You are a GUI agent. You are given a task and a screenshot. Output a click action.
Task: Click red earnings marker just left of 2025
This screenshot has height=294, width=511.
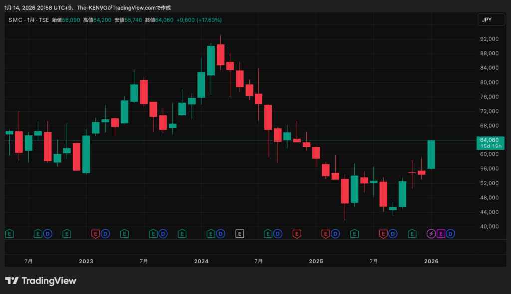297,233
